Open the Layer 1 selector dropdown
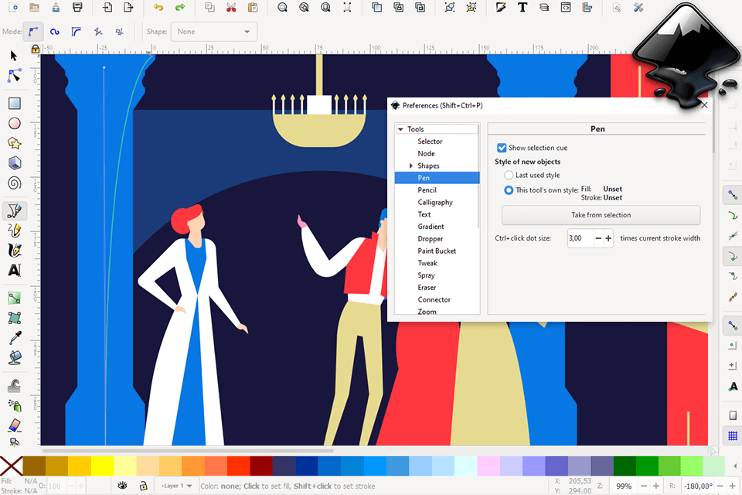This screenshot has width=742, height=495. click(x=177, y=486)
